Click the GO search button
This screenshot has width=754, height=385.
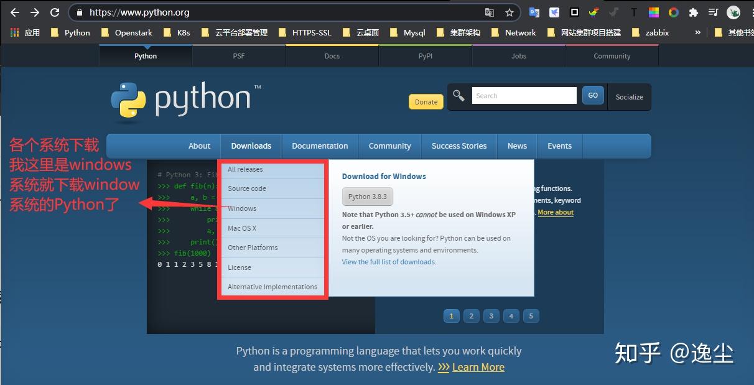[x=593, y=95]
